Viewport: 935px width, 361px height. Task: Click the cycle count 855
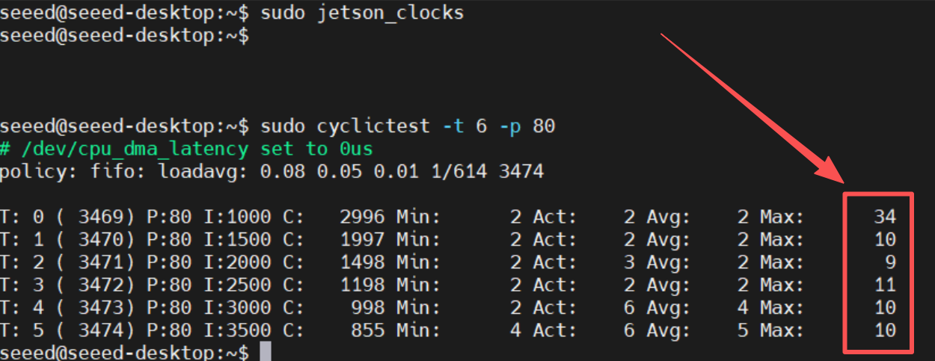pyautogui.click(x=368, y=330)
